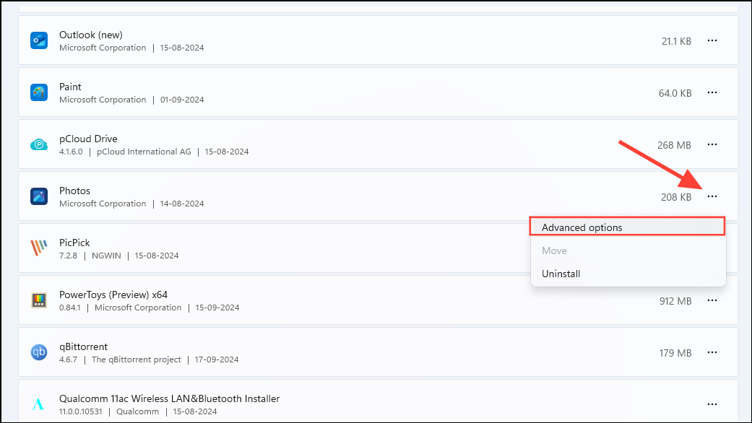Viewport: 752px width, 423px height.
Task: Click version 0.84.1 text
Action: (x=70, y=308)
